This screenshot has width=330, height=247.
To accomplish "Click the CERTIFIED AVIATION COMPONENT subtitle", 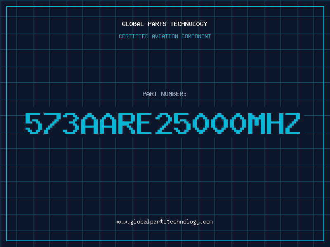I will (165, 36).
